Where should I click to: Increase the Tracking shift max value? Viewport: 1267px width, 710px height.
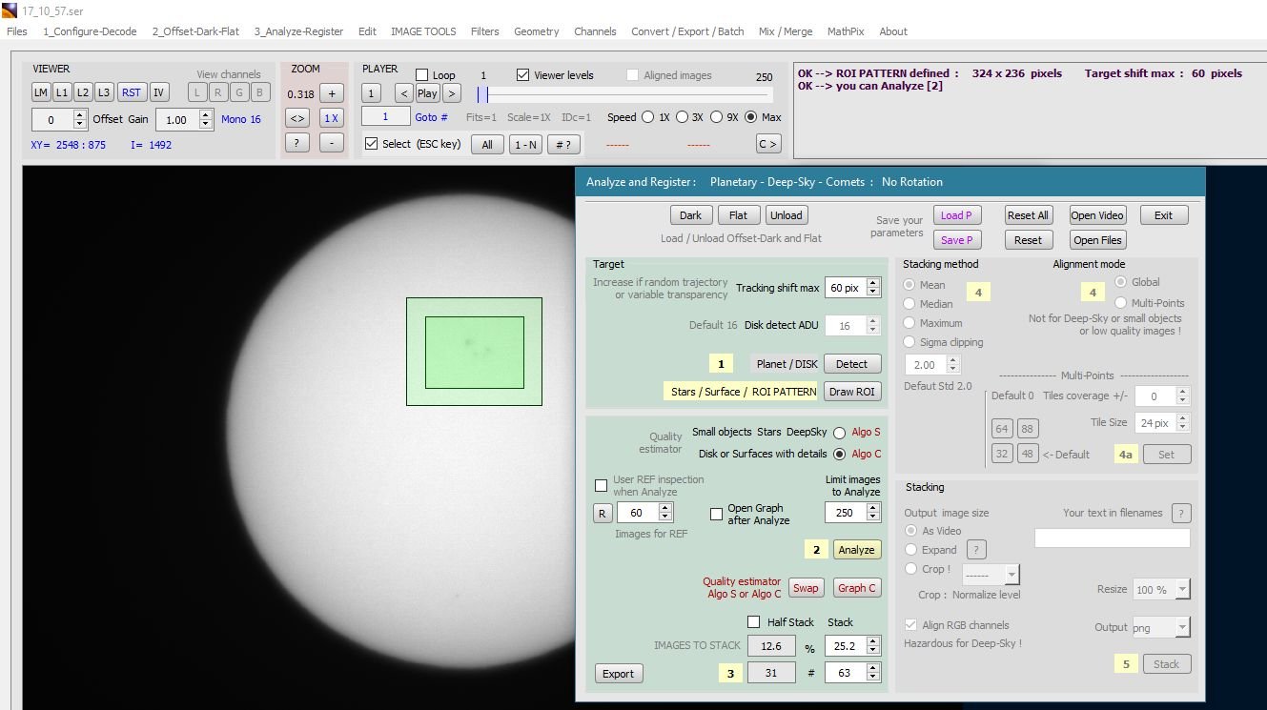click(874, 283)
